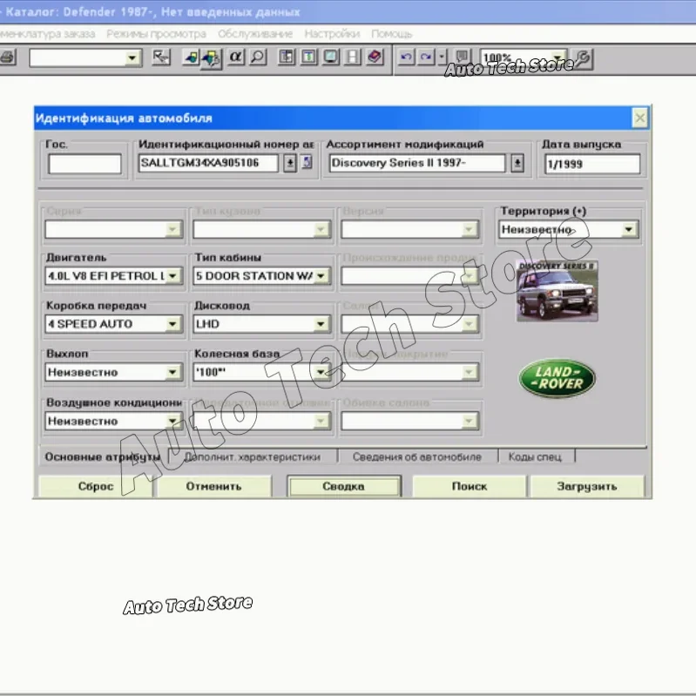The height and width of the screenshot is (696, 696).
Task: Click the Сводка button
Action: click(344, 486)
